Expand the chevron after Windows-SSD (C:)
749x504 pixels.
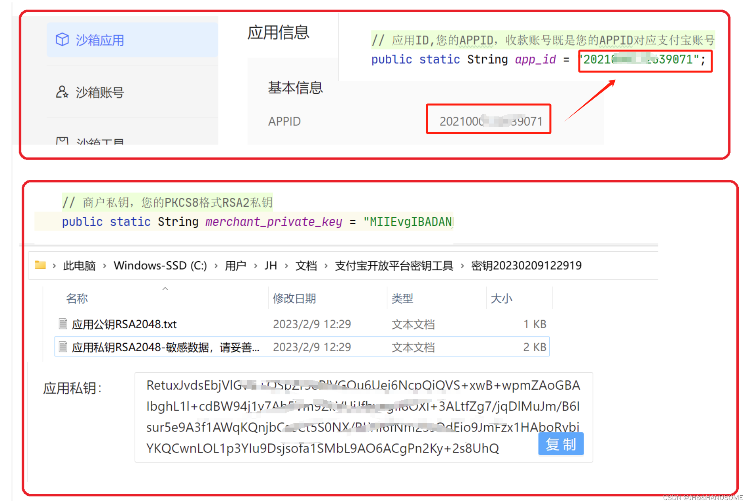point(216,266)
